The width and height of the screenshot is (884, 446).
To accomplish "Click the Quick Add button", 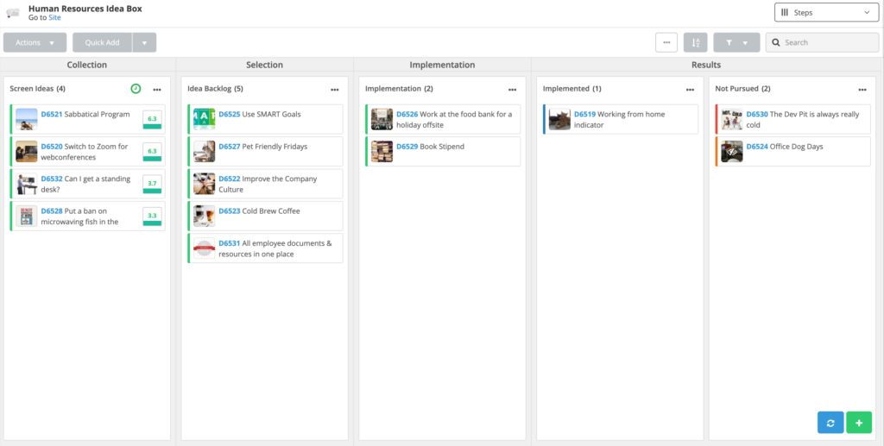I will click(102, 42).
